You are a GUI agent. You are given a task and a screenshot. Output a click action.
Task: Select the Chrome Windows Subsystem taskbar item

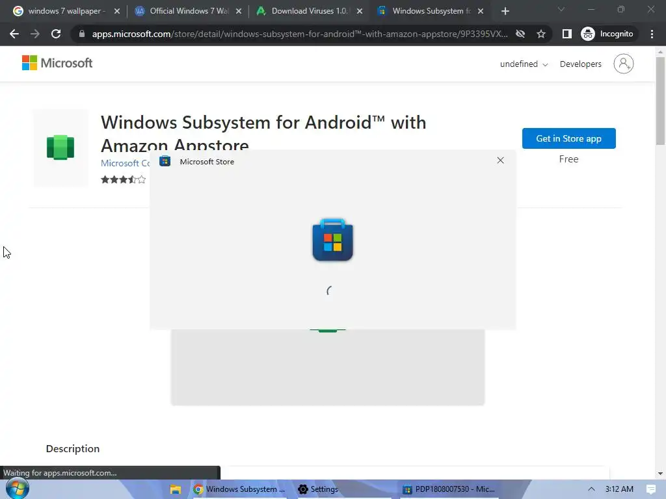(x=239, y=489)
